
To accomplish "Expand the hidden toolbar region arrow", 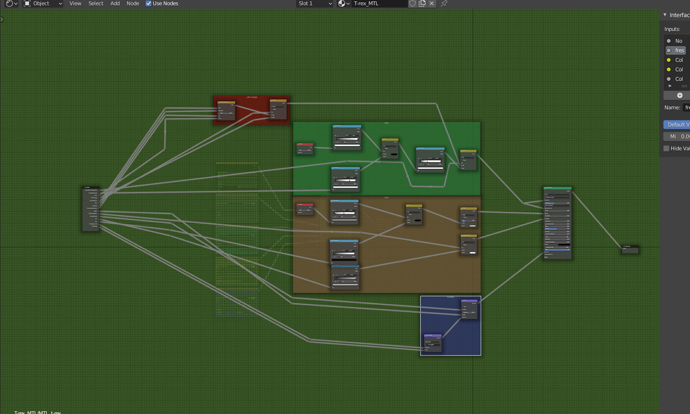I will point(2,19).
